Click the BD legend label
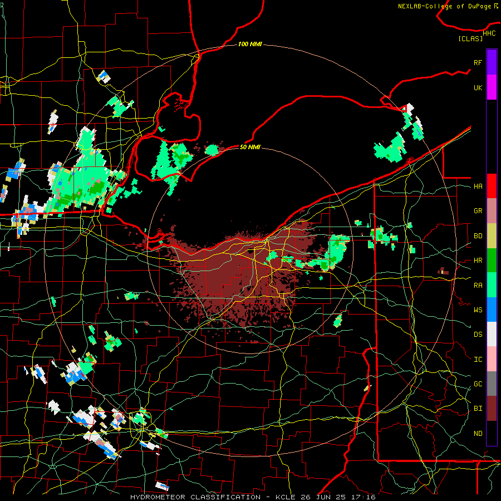 click(x=478, y=236)
